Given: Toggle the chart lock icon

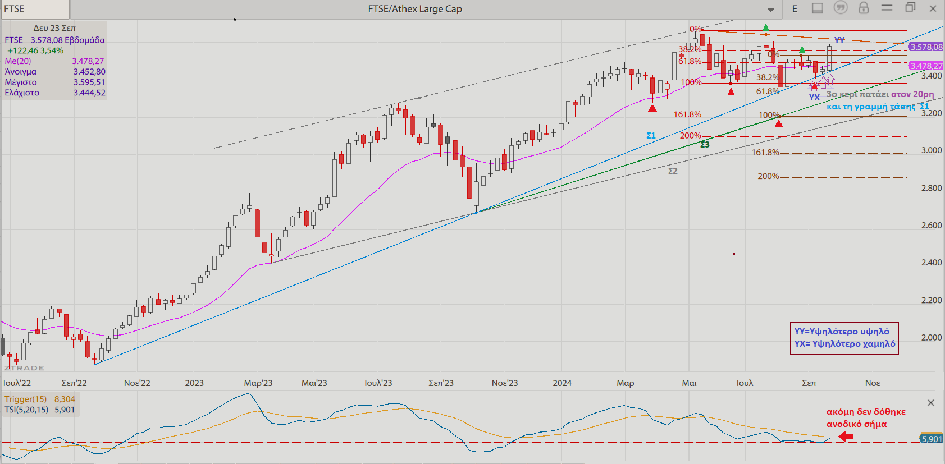Looking at the screenshot, I should (864, 8).
